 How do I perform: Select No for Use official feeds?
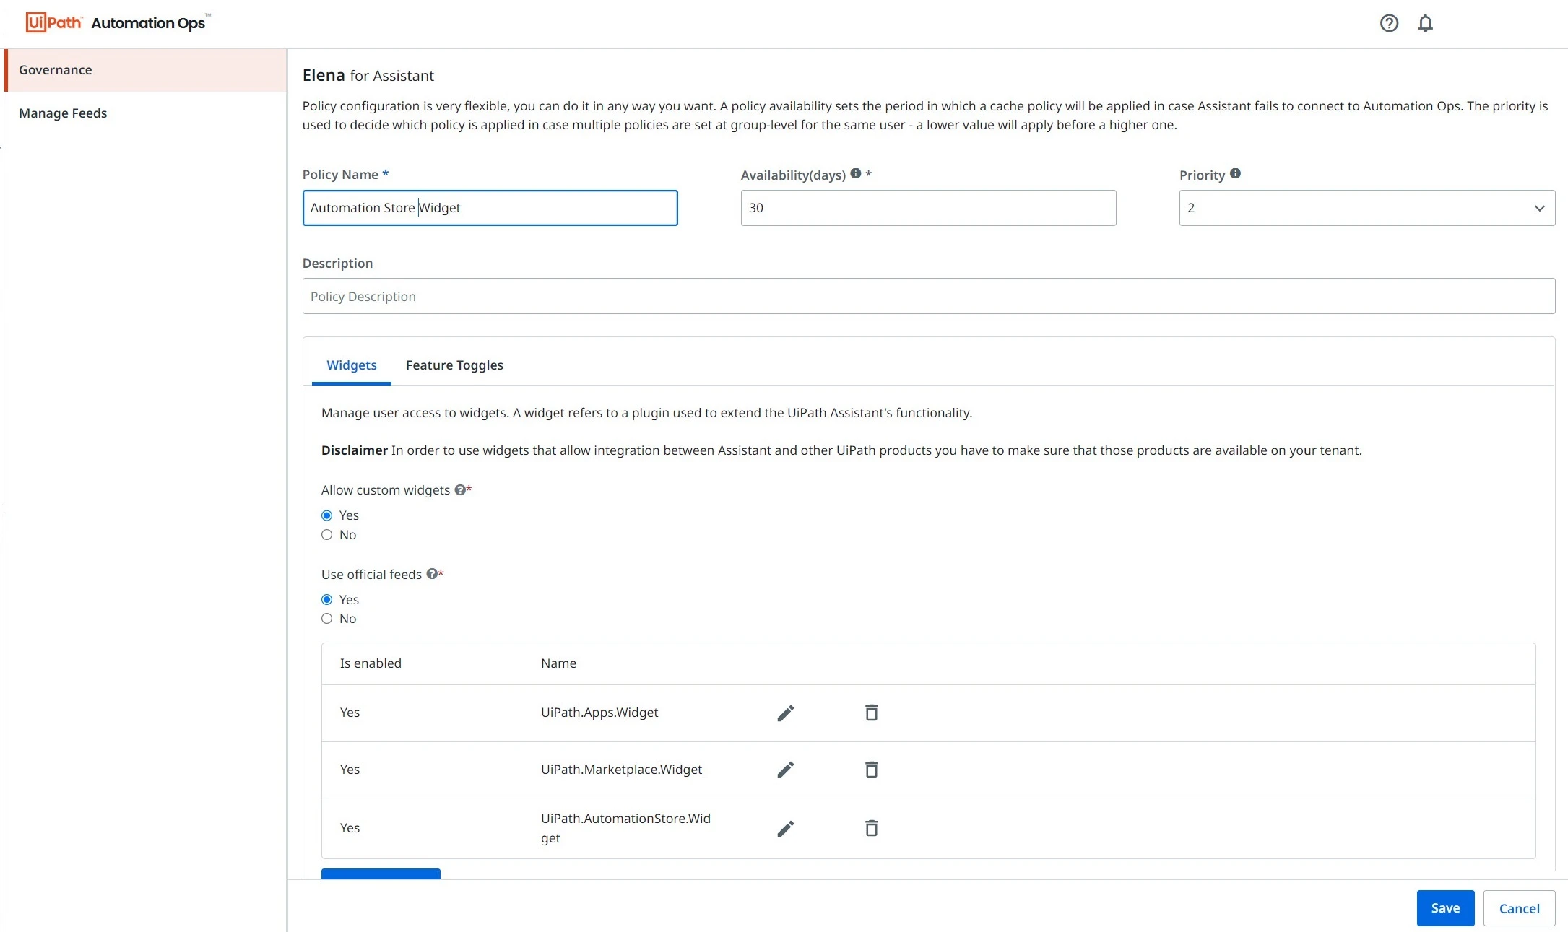[327, 619]
